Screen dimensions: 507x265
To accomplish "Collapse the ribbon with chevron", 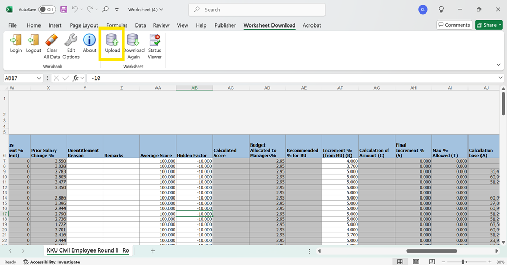I will click(499, 65).
